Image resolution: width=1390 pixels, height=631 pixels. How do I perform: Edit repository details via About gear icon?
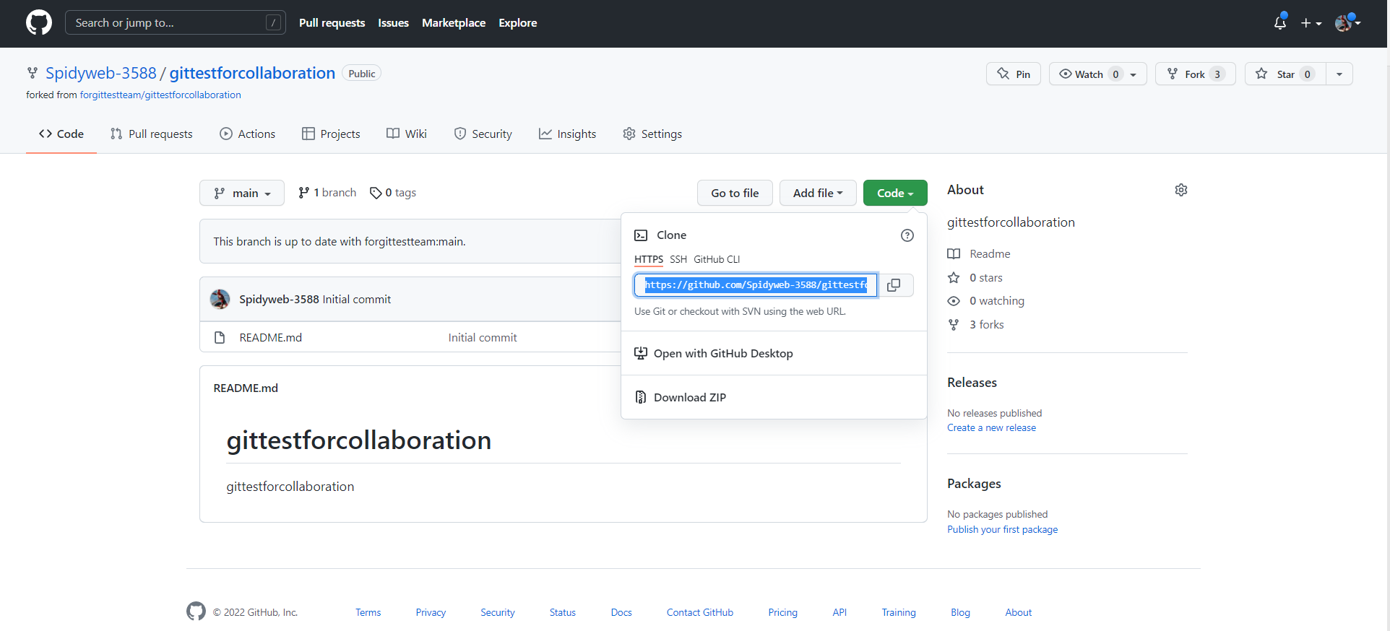point(1181,190)
